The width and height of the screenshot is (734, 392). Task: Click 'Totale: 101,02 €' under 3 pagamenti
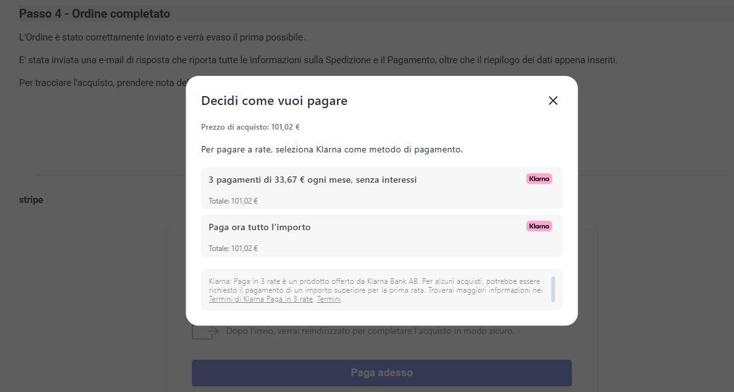click(x=233, y=201)
